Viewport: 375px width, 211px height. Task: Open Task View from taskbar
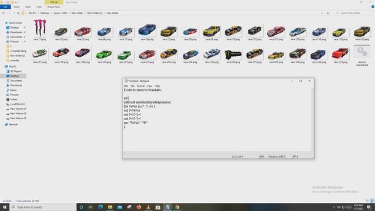pos(91,207)
